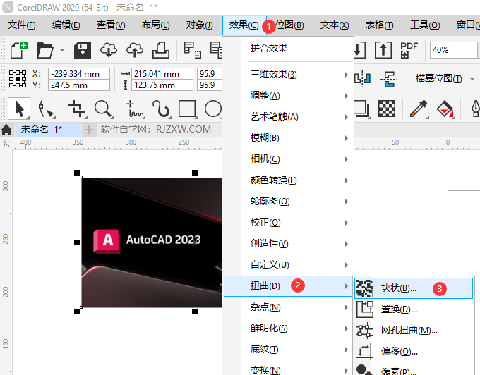Choose 拼合效果 from Effects menu
Viewport: 480px width, 375px height.
coord(288,48)
